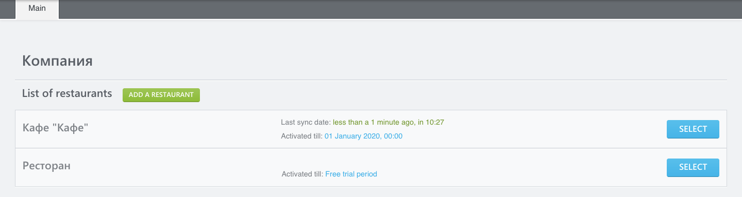Screen dimensions: 742x197
Task: Open the Free trial period link
Action: pyautogui.click(x=351, y=174)
